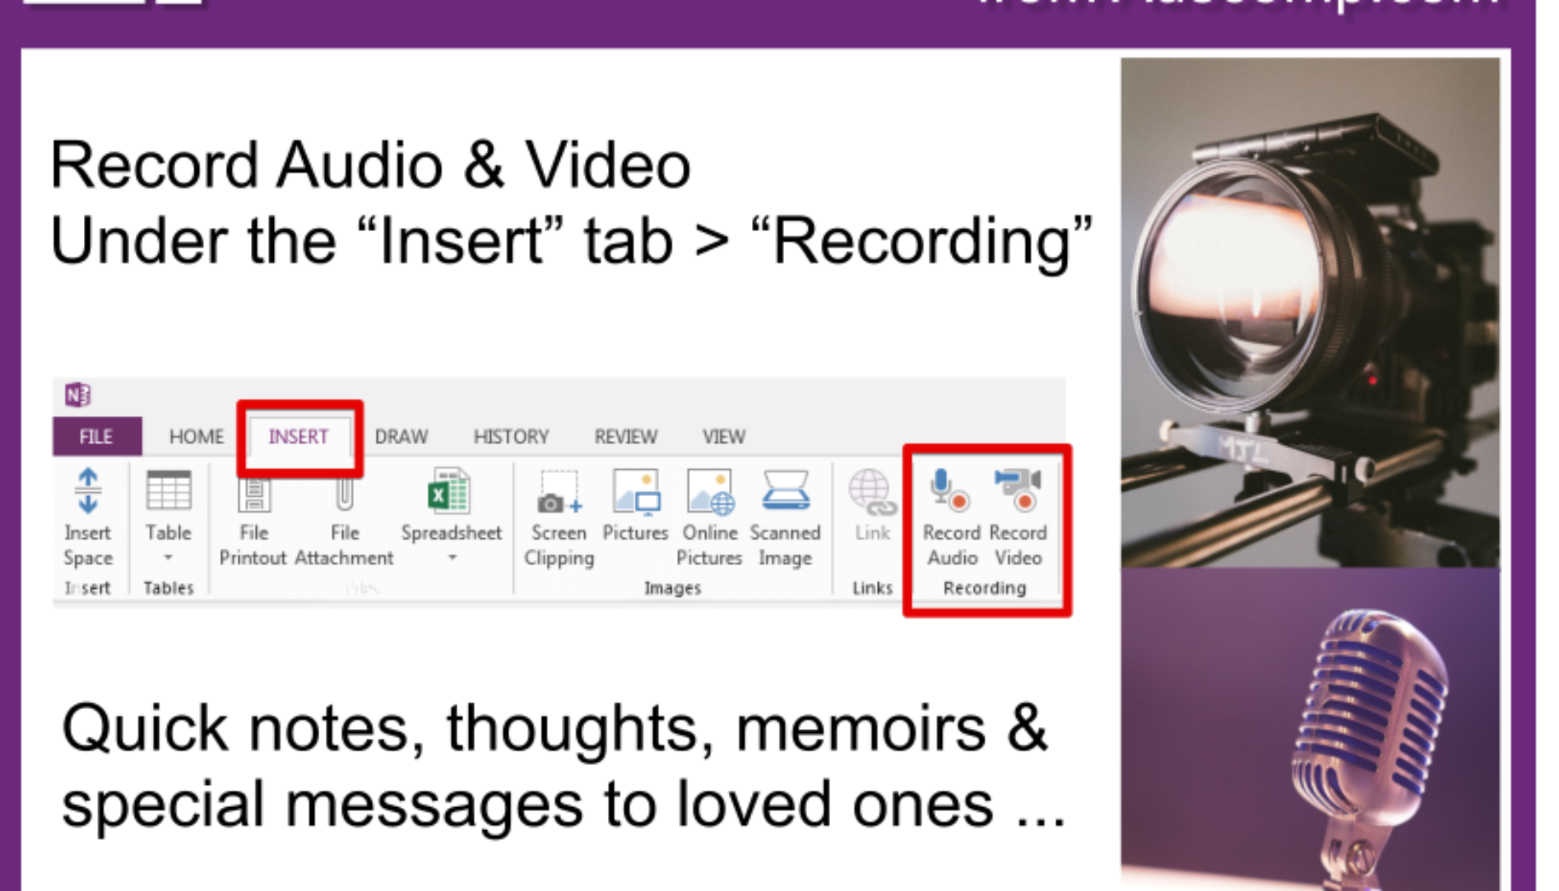Open the DRAW tab
Viewport: 1559px width, 891px height.
[402, 437]
